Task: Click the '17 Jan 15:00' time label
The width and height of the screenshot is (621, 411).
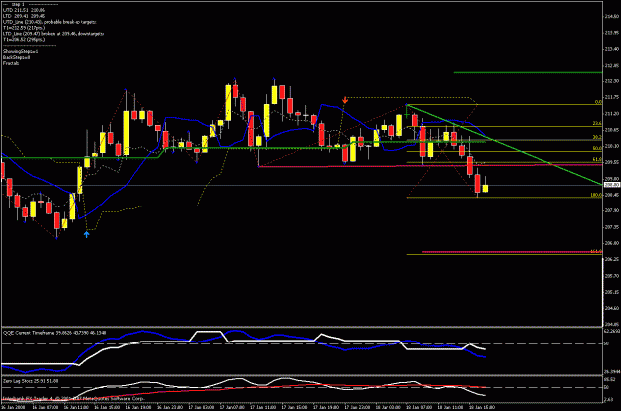Action: [x=294, y=407]
